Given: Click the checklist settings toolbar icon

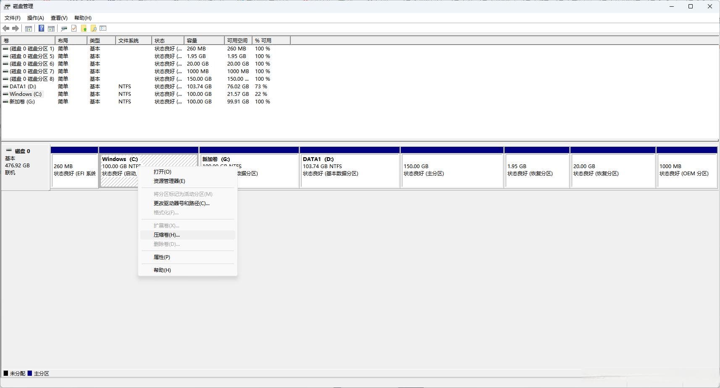Looking at the screenshot, I should coord(103,29).
